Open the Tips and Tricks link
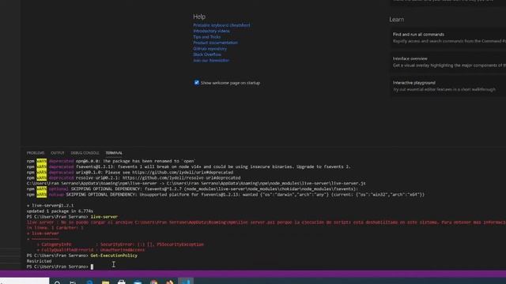The height and width of the screenshot is (284, 506). click(x=207, y=37)
